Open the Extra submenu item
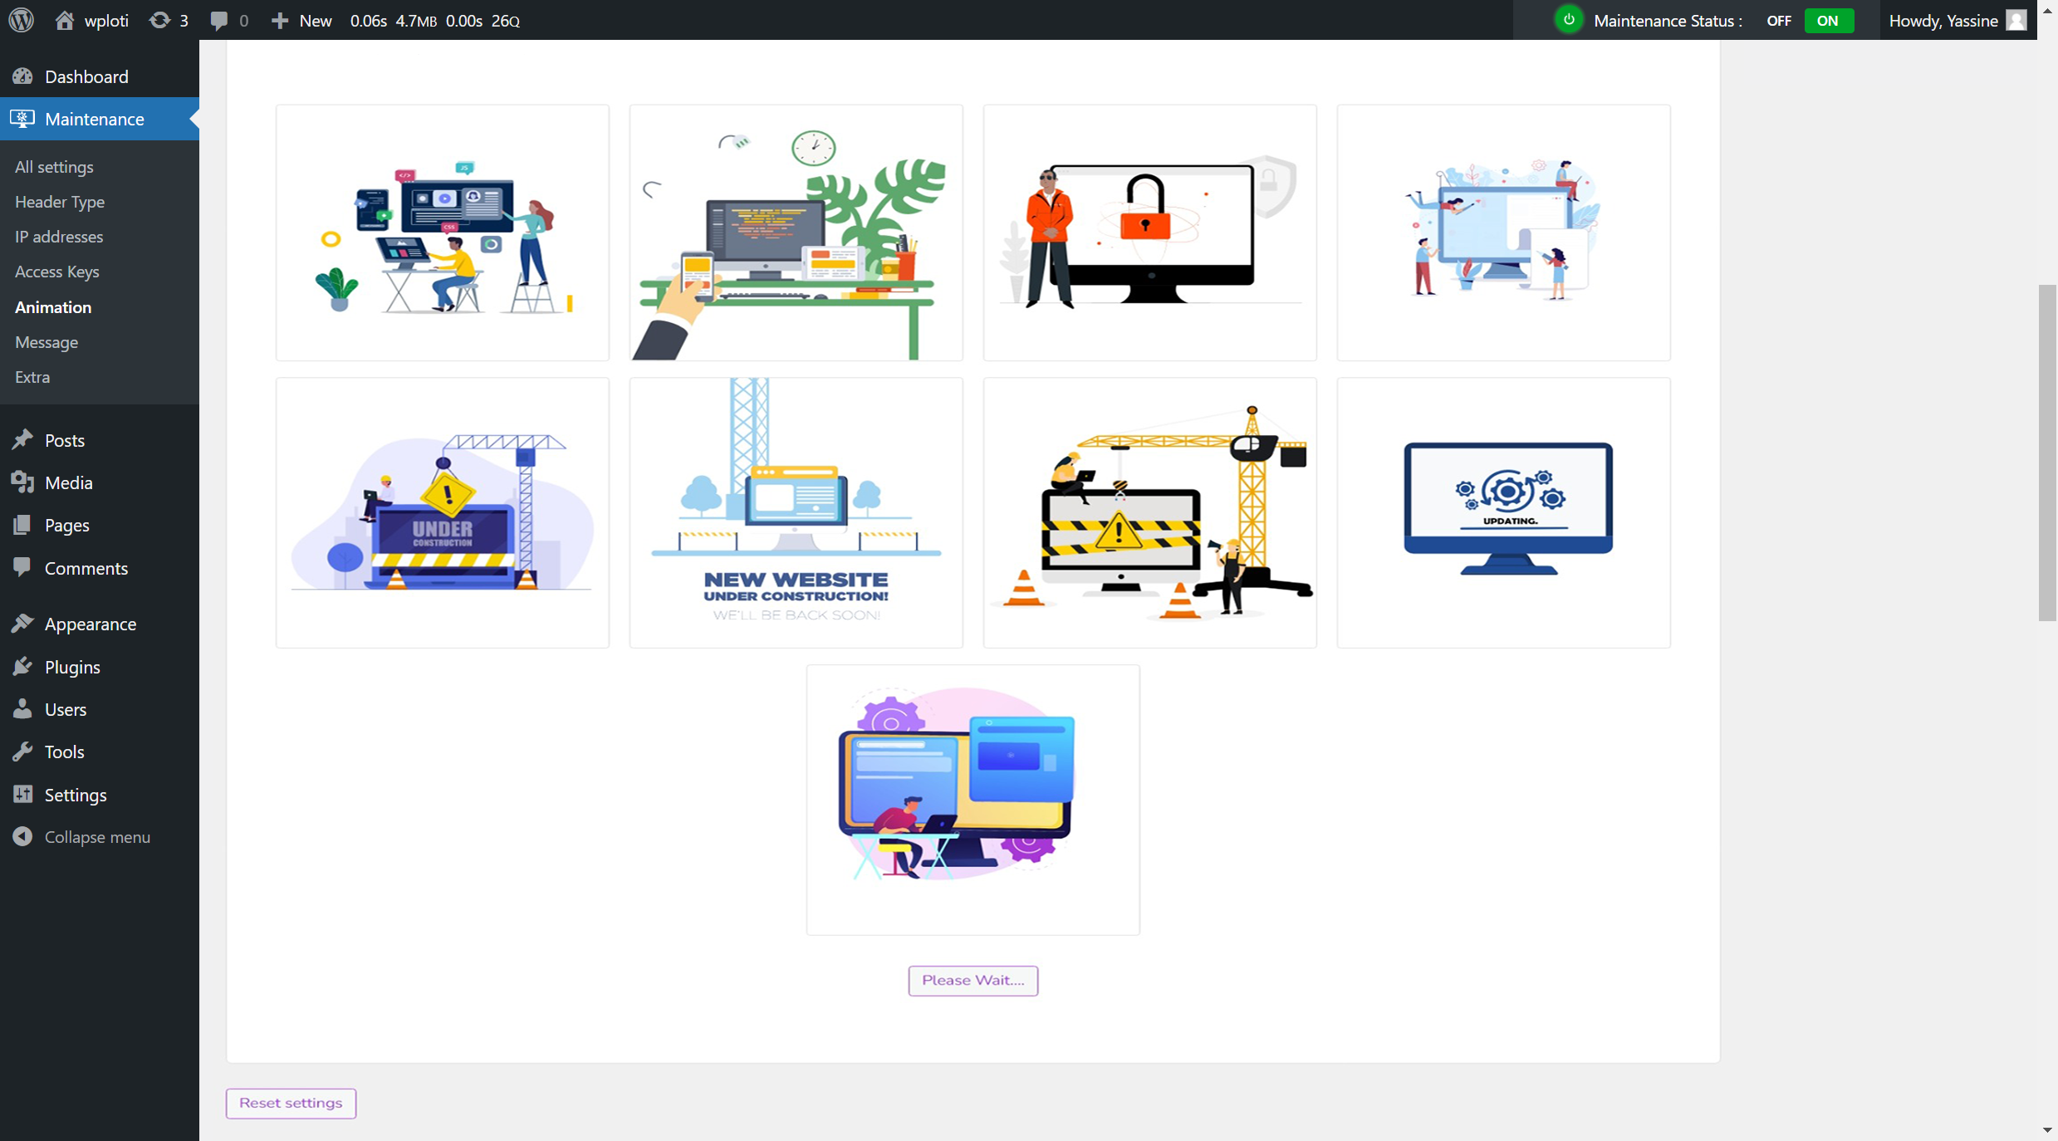The image size is (2058, 1141). pyautogui.click(x=32, y=377)
